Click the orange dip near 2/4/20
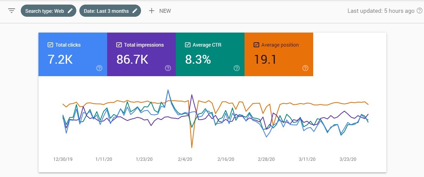The width and height of the screenshot is (424, 177). click(x=192, y=147)
